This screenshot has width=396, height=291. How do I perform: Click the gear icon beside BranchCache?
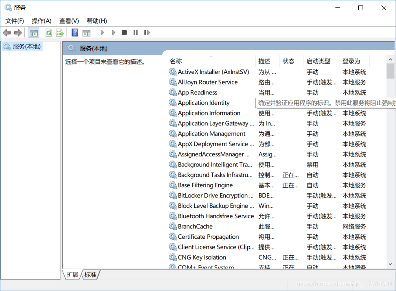[173, 227]
